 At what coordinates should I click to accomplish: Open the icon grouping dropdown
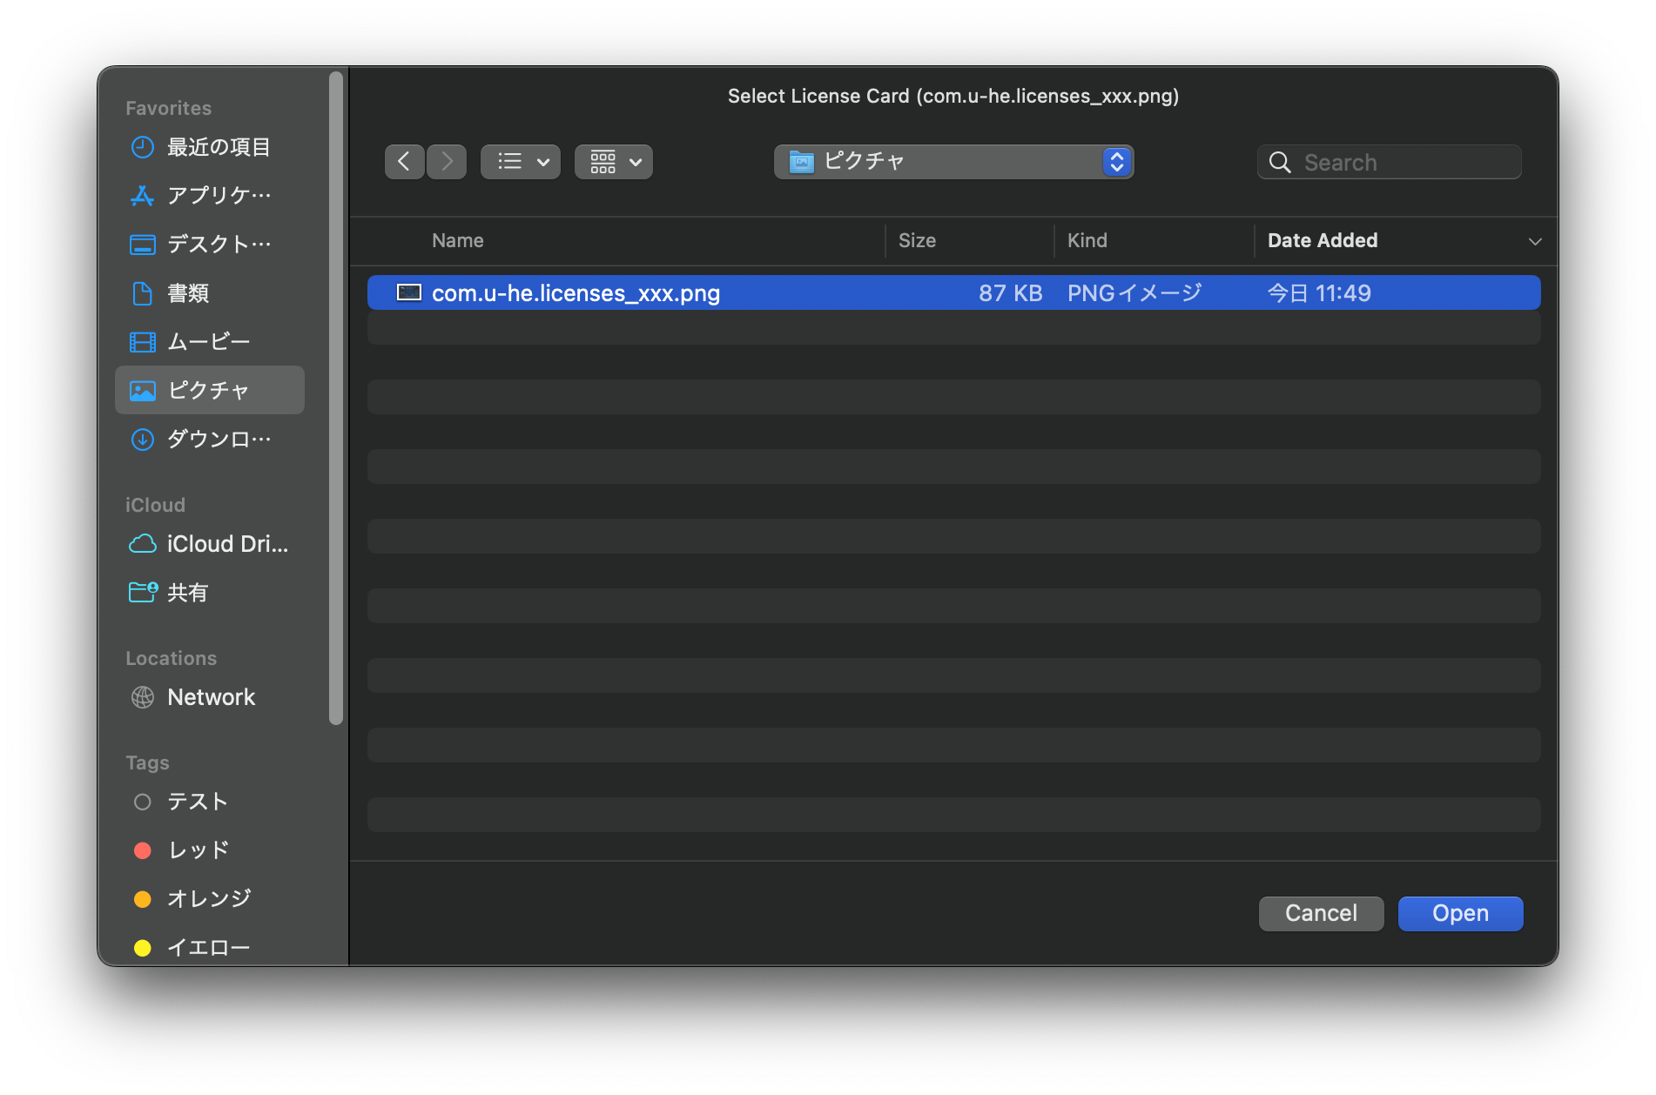point(613,162)
